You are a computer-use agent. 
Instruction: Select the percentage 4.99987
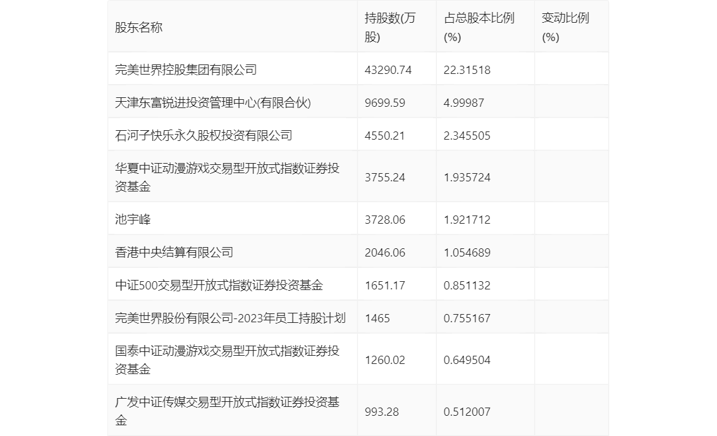click(463, 103)
